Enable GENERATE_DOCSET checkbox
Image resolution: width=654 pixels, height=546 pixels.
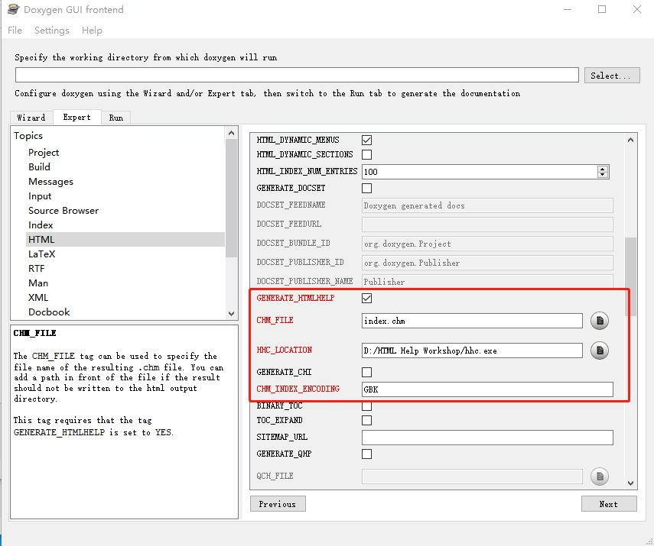[x=366, y=189]
